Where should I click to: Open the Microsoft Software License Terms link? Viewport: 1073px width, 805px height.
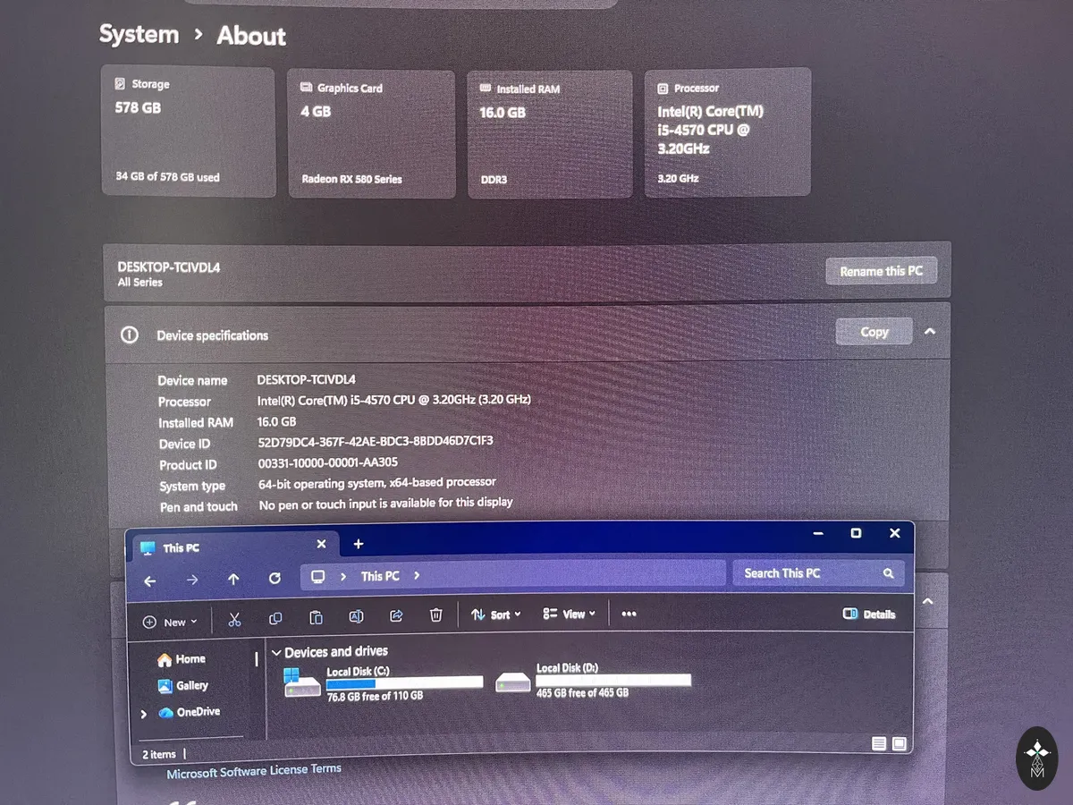click(254, 771)
